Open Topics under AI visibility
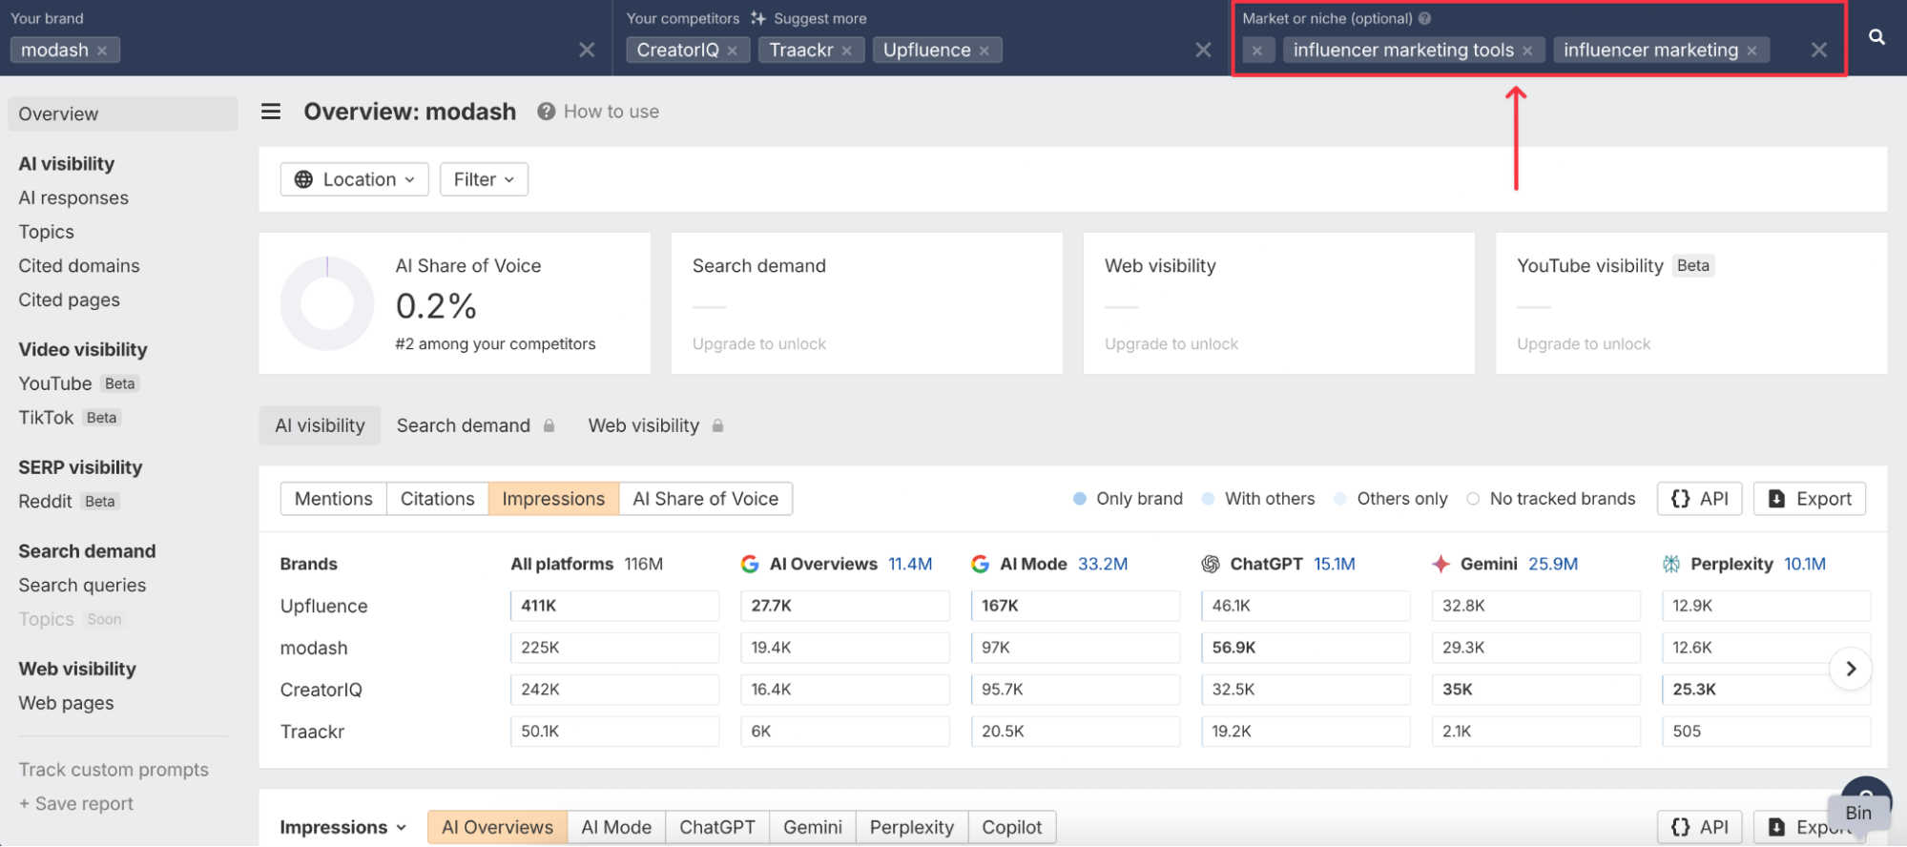The image size is (1907, 847). tap(46, 232)
